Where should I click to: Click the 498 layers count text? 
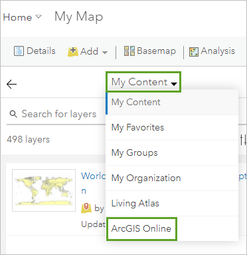tap(29, 139)
